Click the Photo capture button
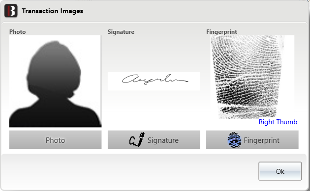Screen dimensions: 310x191 (55, 139)
